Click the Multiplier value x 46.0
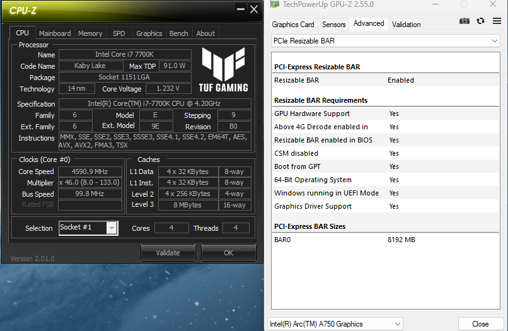 90,182
